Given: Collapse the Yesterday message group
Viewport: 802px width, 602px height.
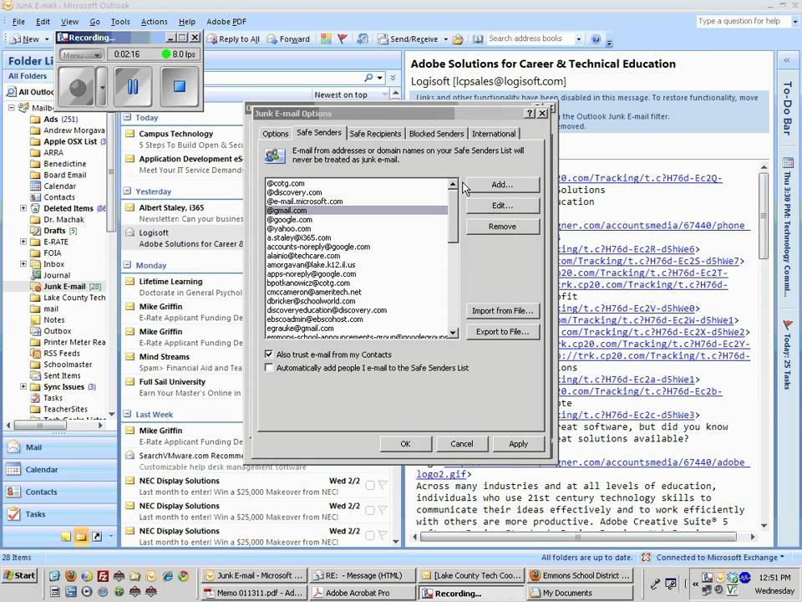Looking at the screenshot, I should point(127,191).
